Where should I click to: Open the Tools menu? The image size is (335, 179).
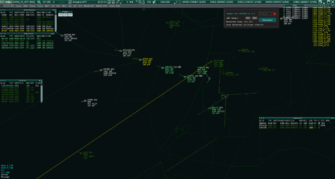click(x=40, y=6)
